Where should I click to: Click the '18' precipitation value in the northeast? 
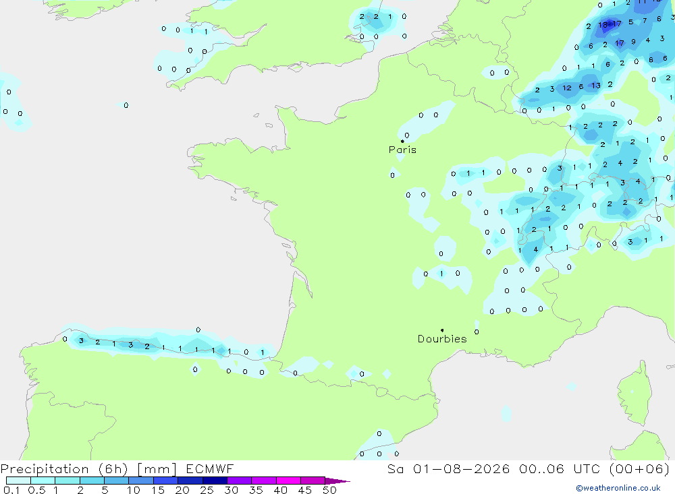click(x=603, y=24)
